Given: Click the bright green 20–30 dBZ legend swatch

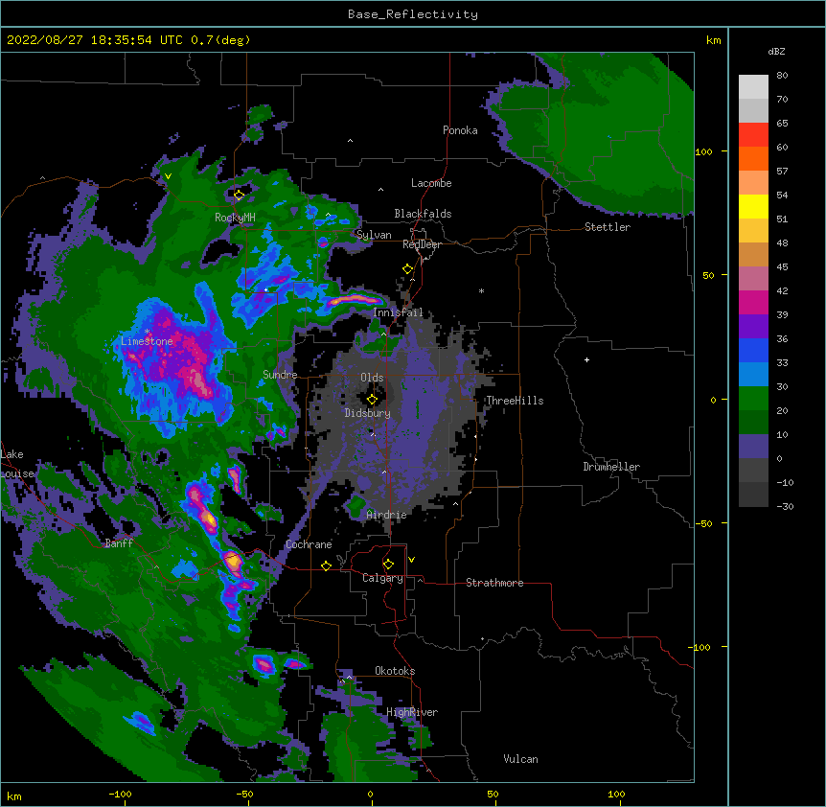Looking at the screenshot, I should (753, 399).
